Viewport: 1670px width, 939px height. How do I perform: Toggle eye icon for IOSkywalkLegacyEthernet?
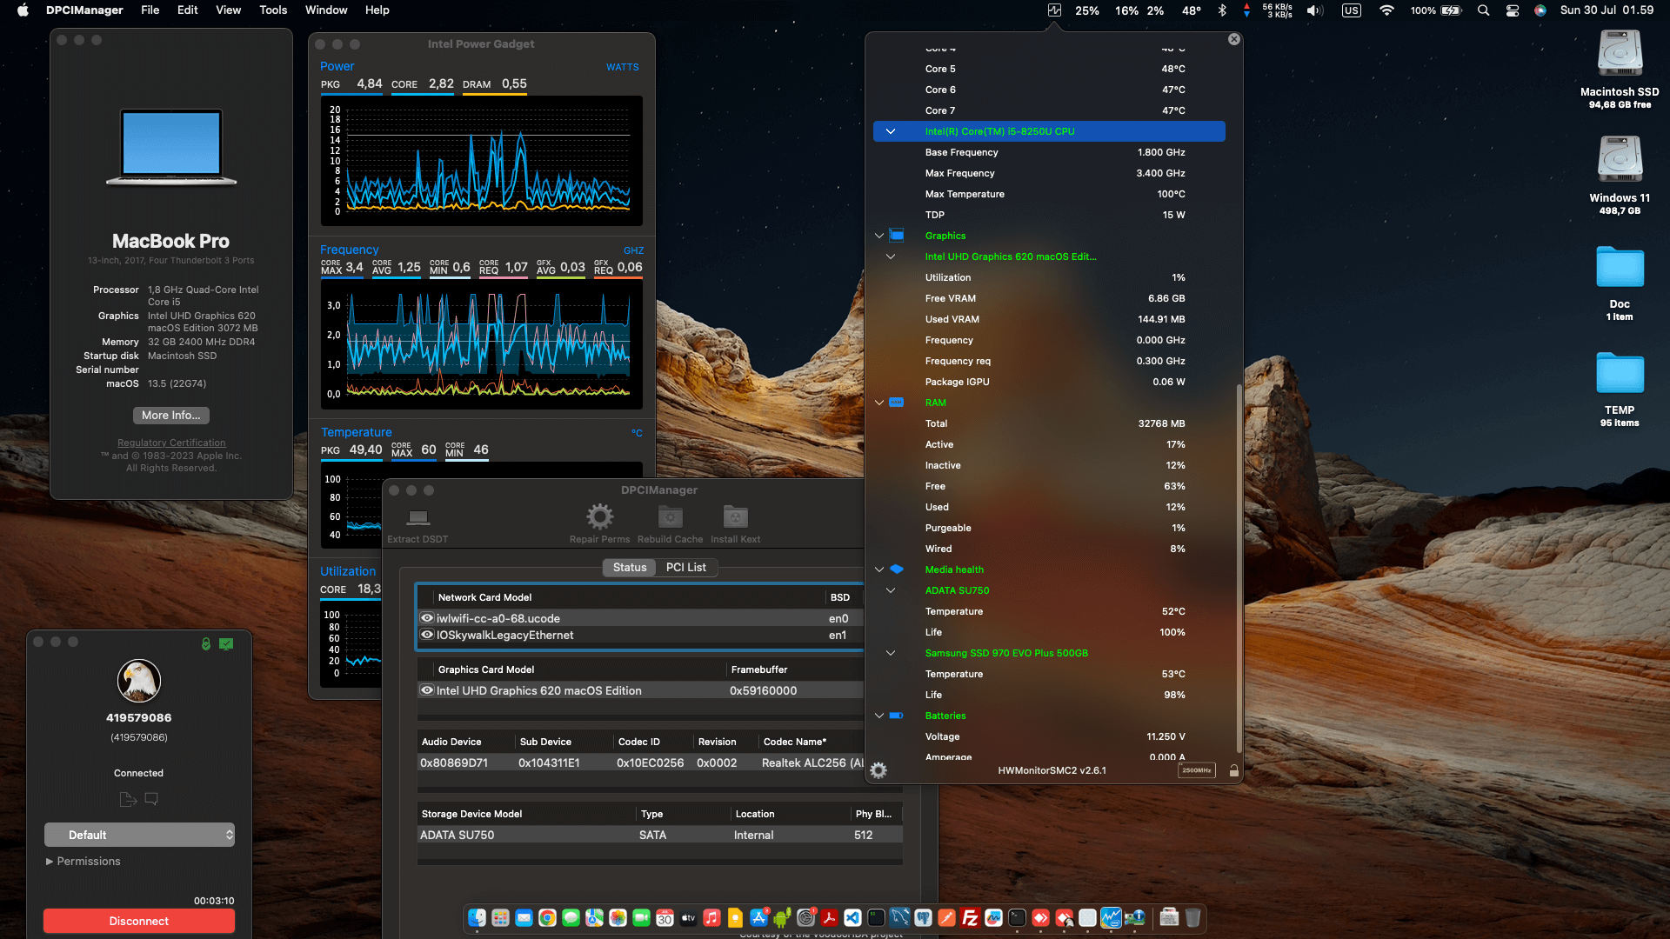coord(427,635)
